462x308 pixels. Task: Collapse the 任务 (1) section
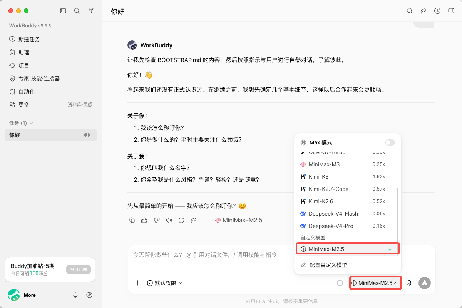tap(21, 123)
